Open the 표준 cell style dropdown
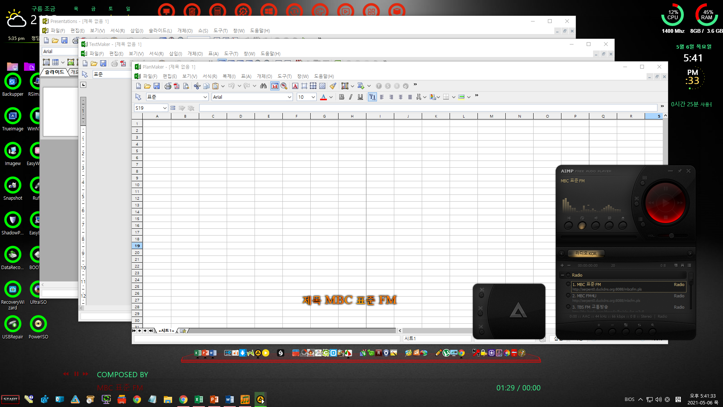Screen dimensions: 723x407 pyautogui.click(x=205, y=97)
